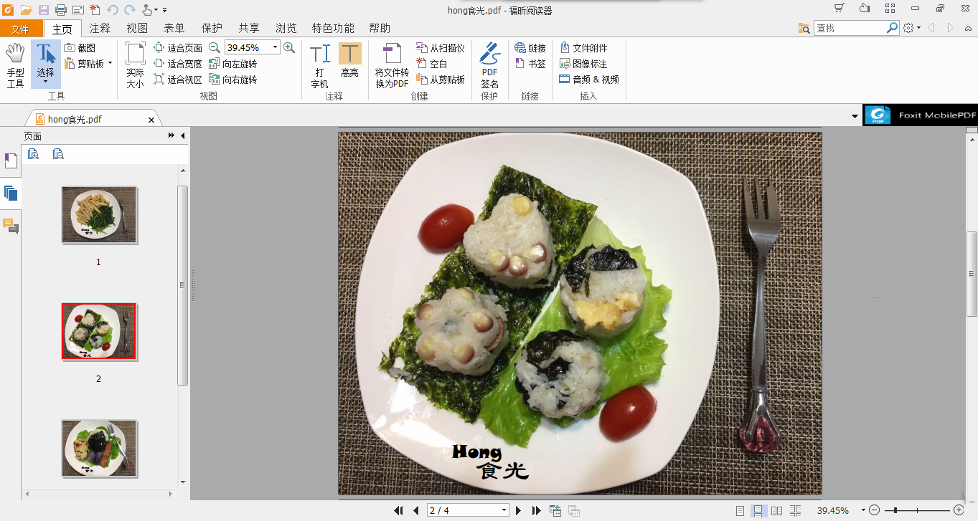The width and height of the screenshot is (978, 521).
Task: Open the page number dropdown in status bar
Action: click(x=504, y=511)
